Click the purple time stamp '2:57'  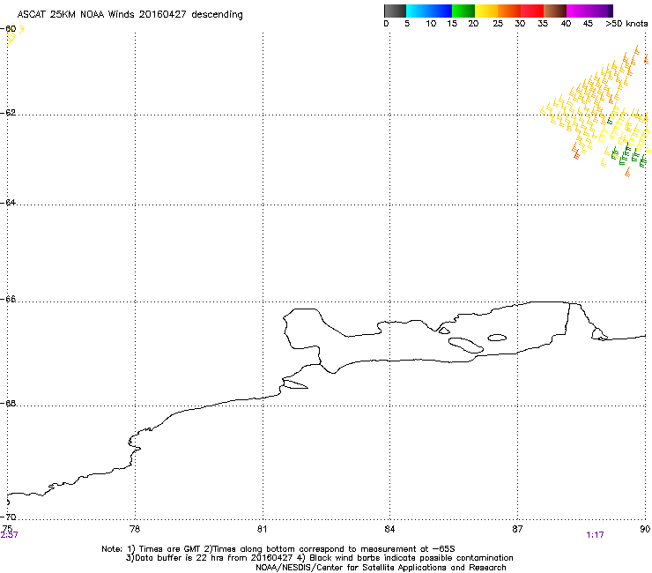[9, 535]
